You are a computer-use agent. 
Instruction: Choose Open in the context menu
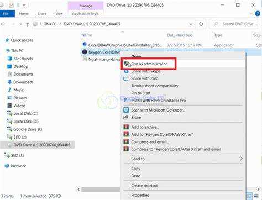click(136, 56)
